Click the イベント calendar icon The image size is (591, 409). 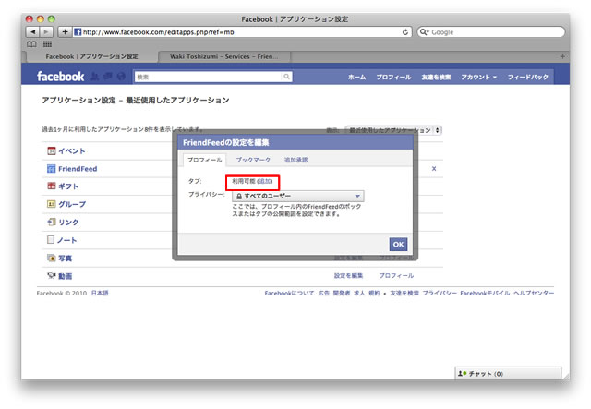(52, 150)
